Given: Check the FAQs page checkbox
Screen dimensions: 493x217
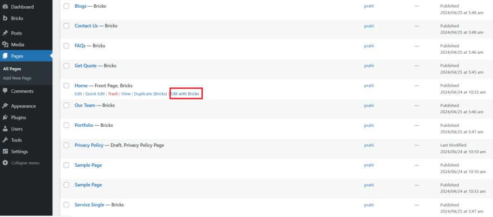Looking at the screenshot, I should 66,46.
